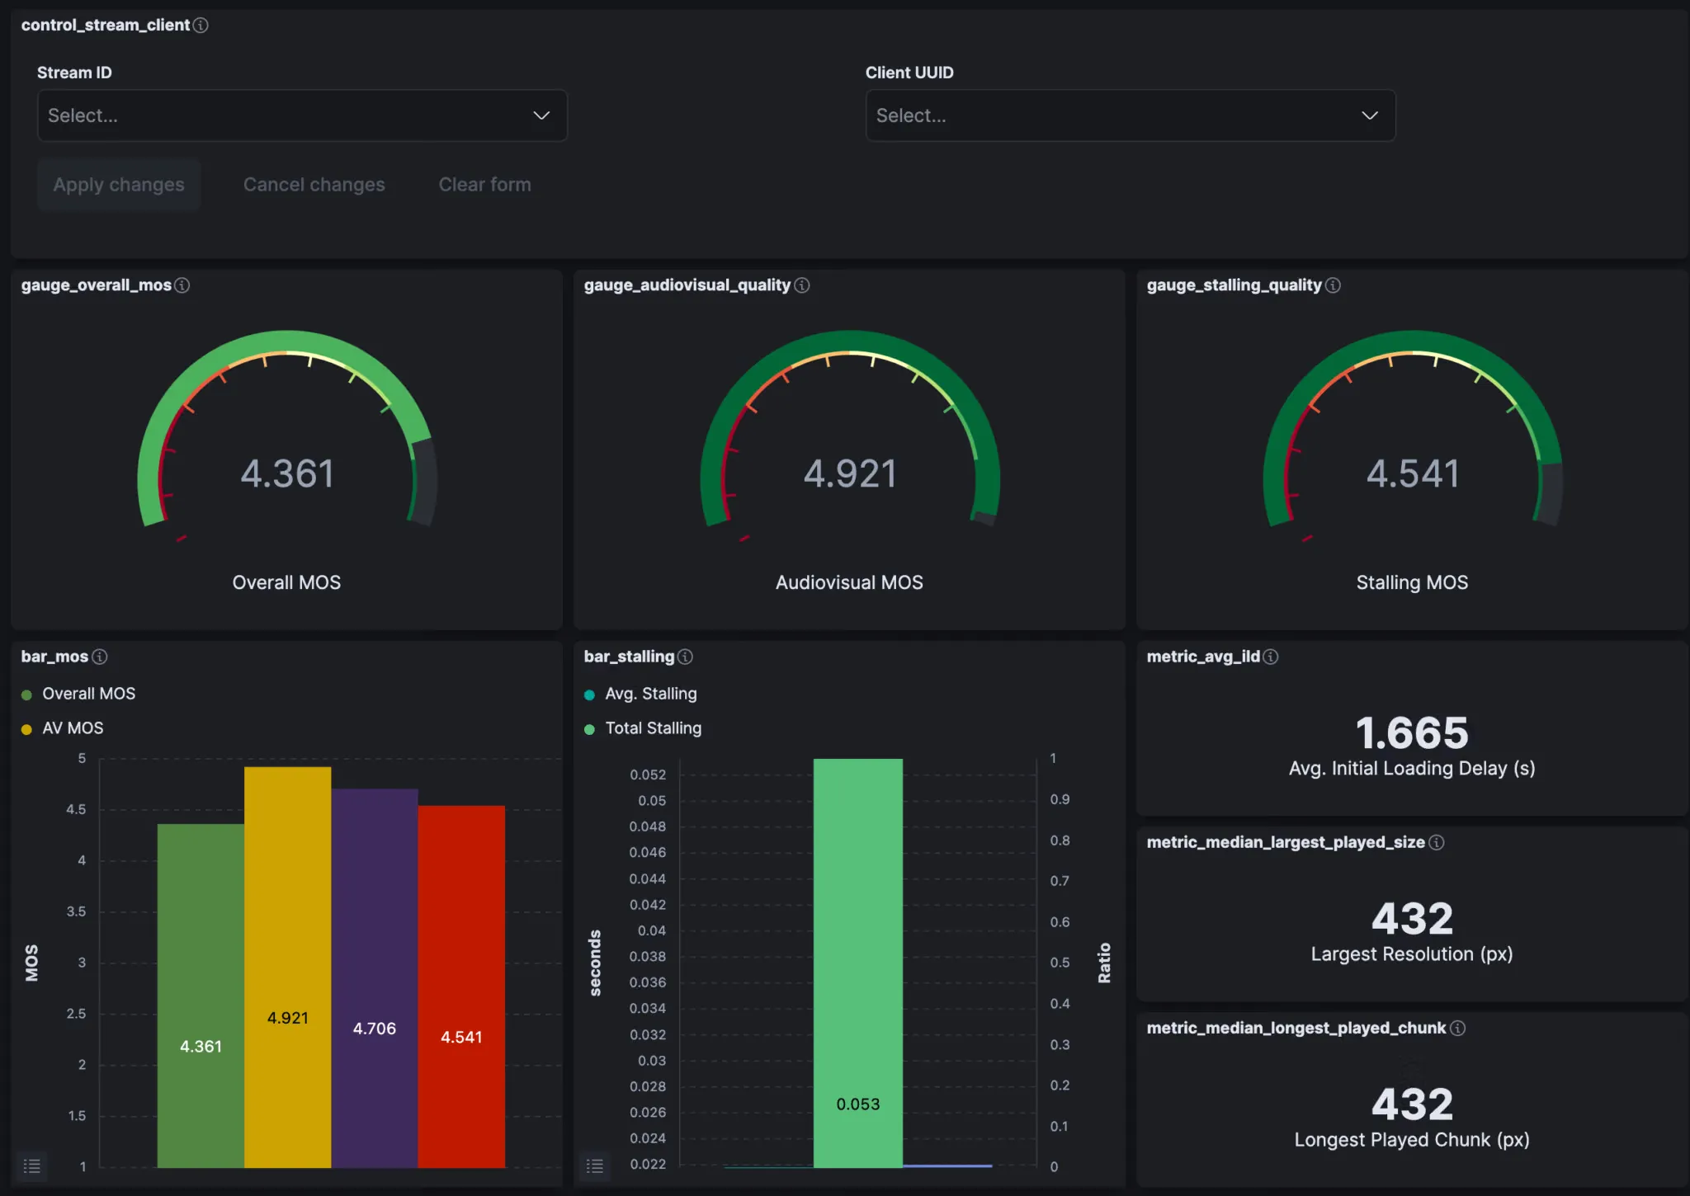
Task: Click the 432 Longest Played Chunk value
Action: pos(1412,1104)
